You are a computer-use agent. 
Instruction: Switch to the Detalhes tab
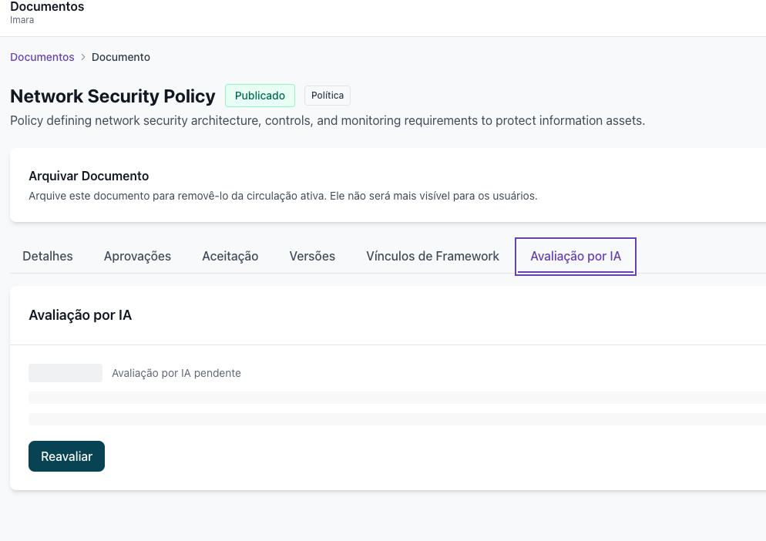pos(47,256)
